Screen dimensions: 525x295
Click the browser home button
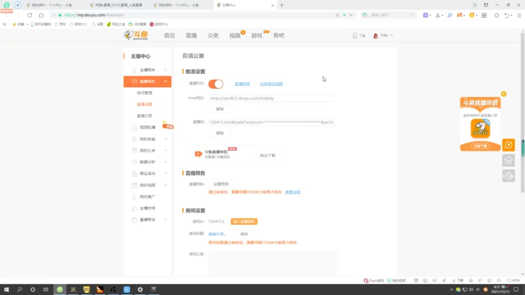[x=41, y=15]
